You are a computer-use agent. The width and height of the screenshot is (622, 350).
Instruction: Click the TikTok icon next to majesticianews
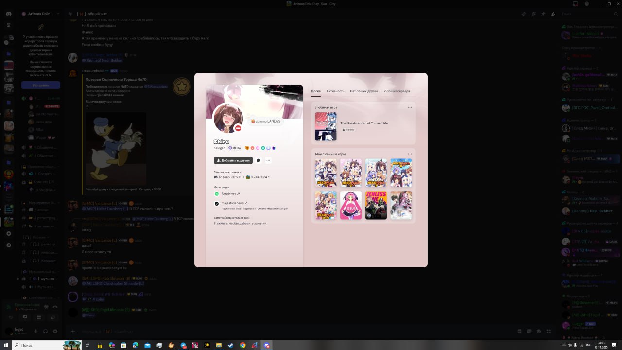[x=217, y=203]
